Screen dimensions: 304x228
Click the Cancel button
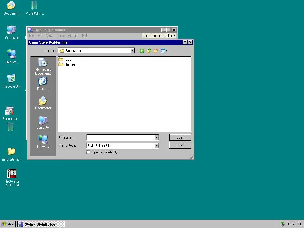click(180, 145)
